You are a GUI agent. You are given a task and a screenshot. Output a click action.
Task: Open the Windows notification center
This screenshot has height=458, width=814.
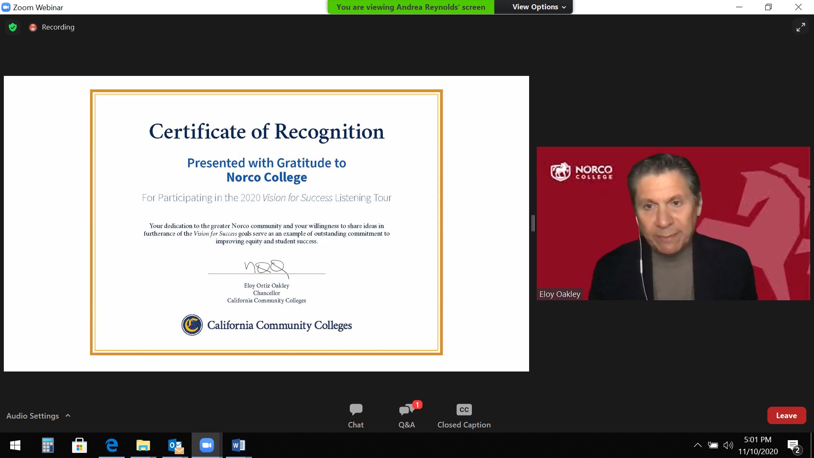[793, 446]
